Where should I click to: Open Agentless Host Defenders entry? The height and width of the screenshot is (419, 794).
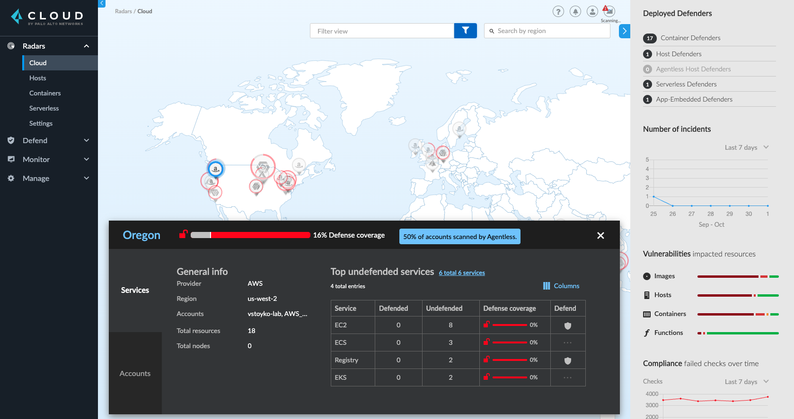(x=709, y=69)
